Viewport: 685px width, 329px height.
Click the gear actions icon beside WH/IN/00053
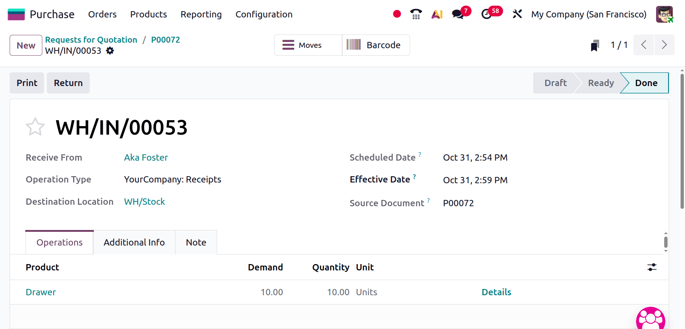(x=110, y=51)
